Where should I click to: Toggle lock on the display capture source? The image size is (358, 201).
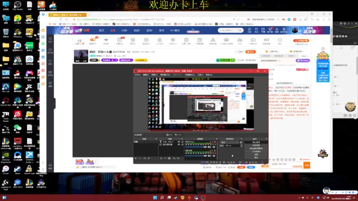pyautogui.click(x=182, y=144)
